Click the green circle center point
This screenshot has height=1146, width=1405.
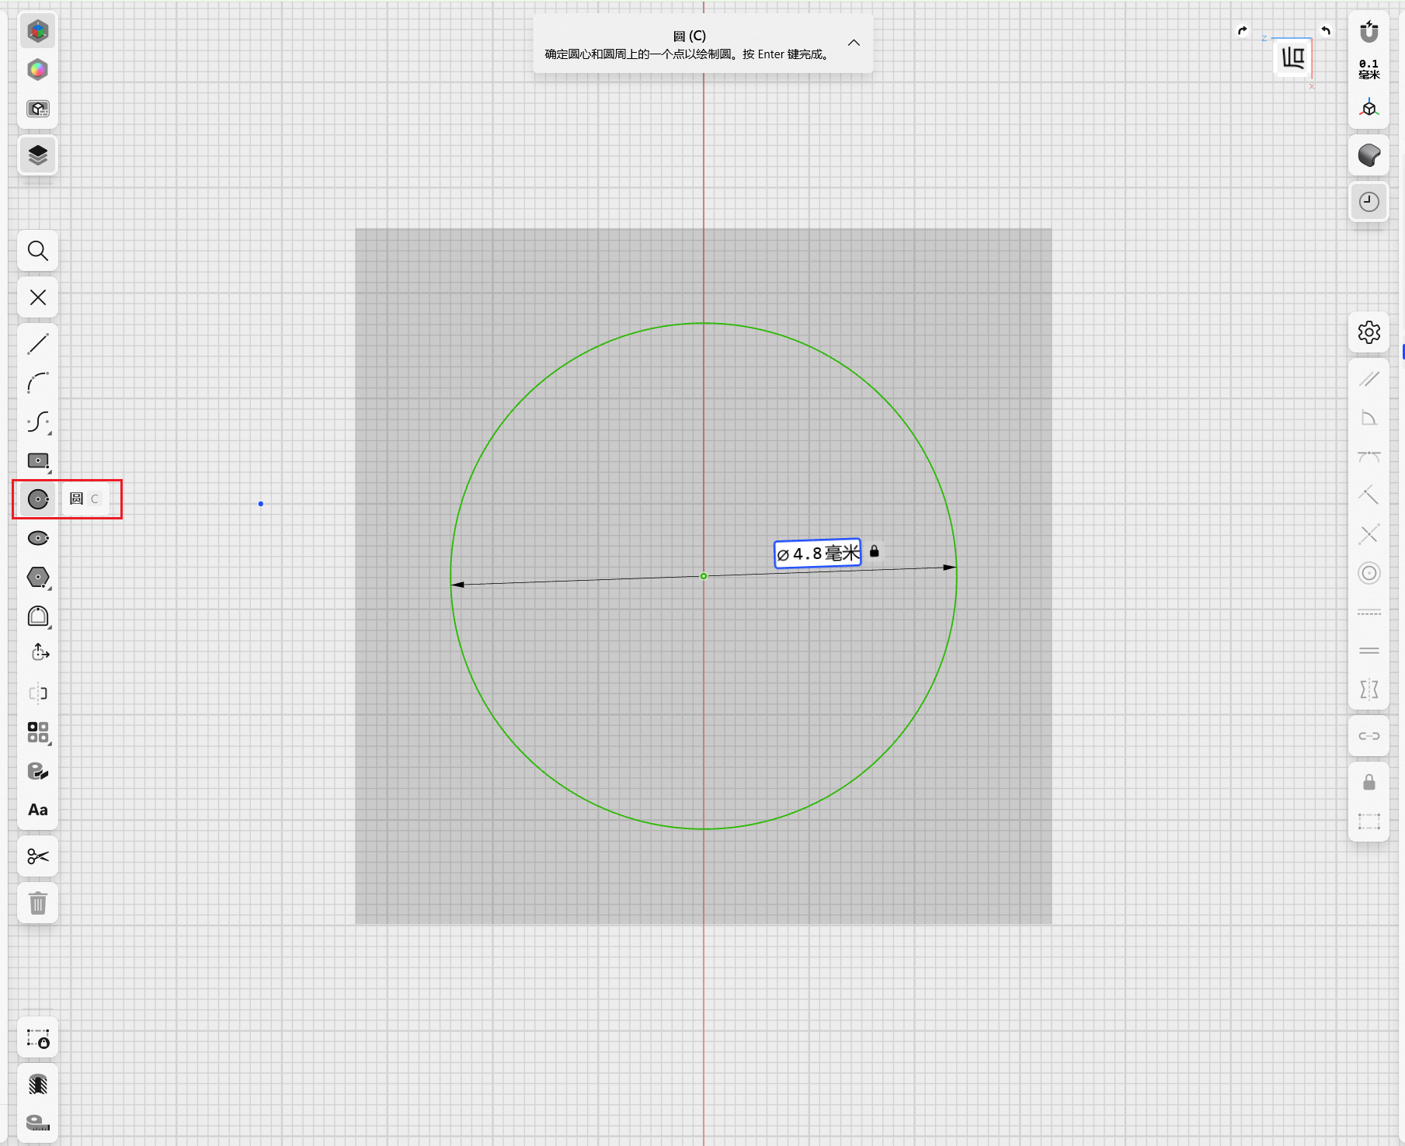click(x=704, y=576)
